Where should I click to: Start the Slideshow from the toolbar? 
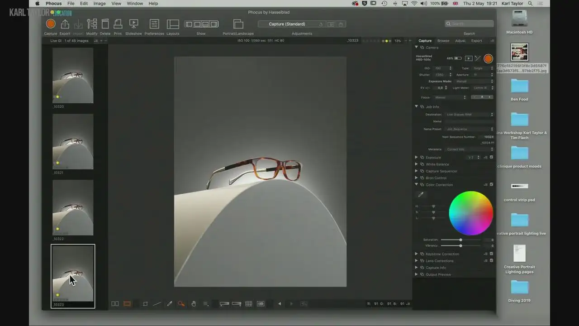[133, 24]
